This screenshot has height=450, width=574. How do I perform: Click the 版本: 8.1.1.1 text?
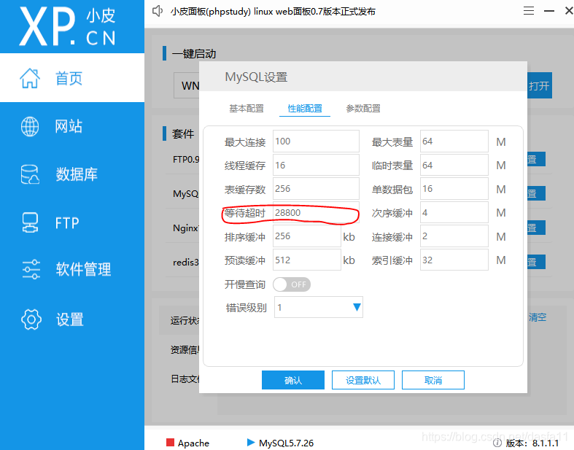click(x=532, y=443)
